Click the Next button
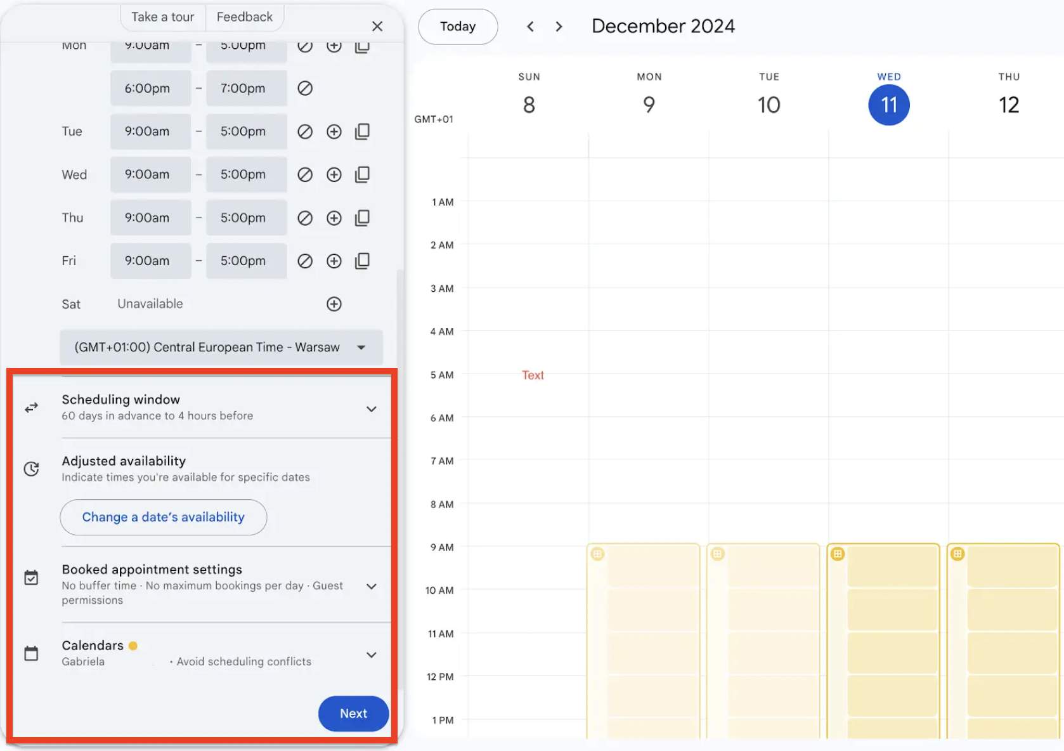1064x751 pixels. click(x=353, y=714)
